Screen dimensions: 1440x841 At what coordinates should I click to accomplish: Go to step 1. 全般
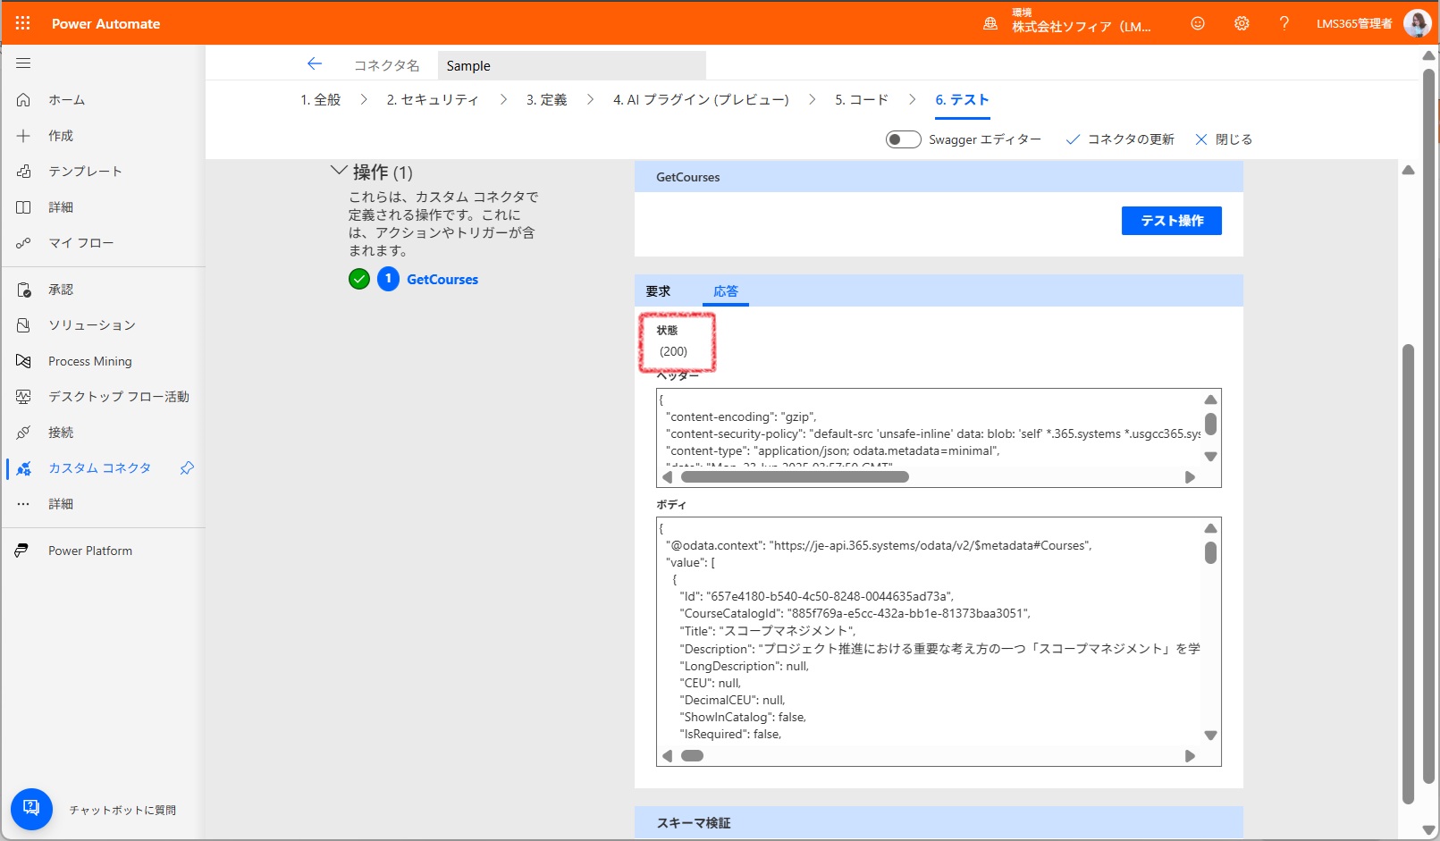coord(321,100)
